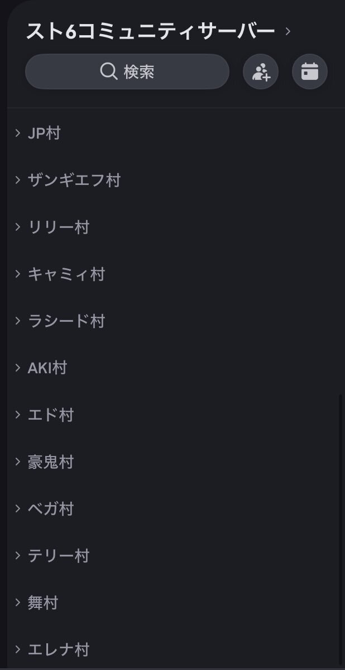345x670 pixels.
Task: Open server menu chevron beside title
Action: pyautogui.click(x=288, y=31)
